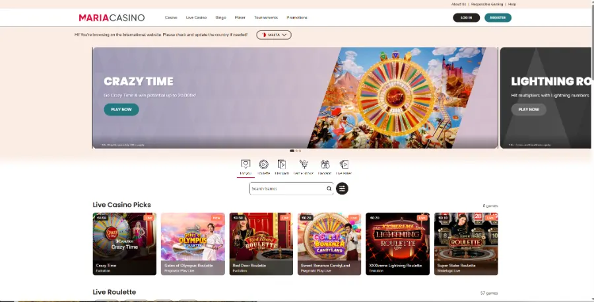Open Bingo in the top navigation
Screen dimensions: 594x302
220,18
